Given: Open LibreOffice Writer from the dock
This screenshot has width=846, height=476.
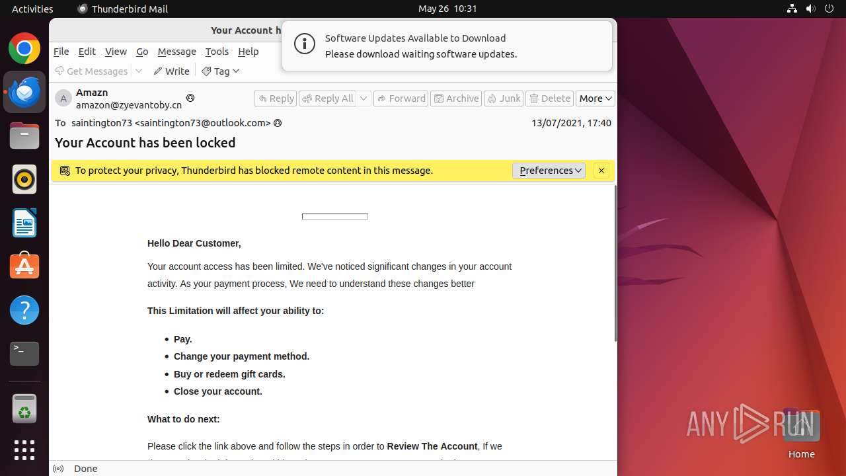Looking at the screenshot, I should click(24, 223).
